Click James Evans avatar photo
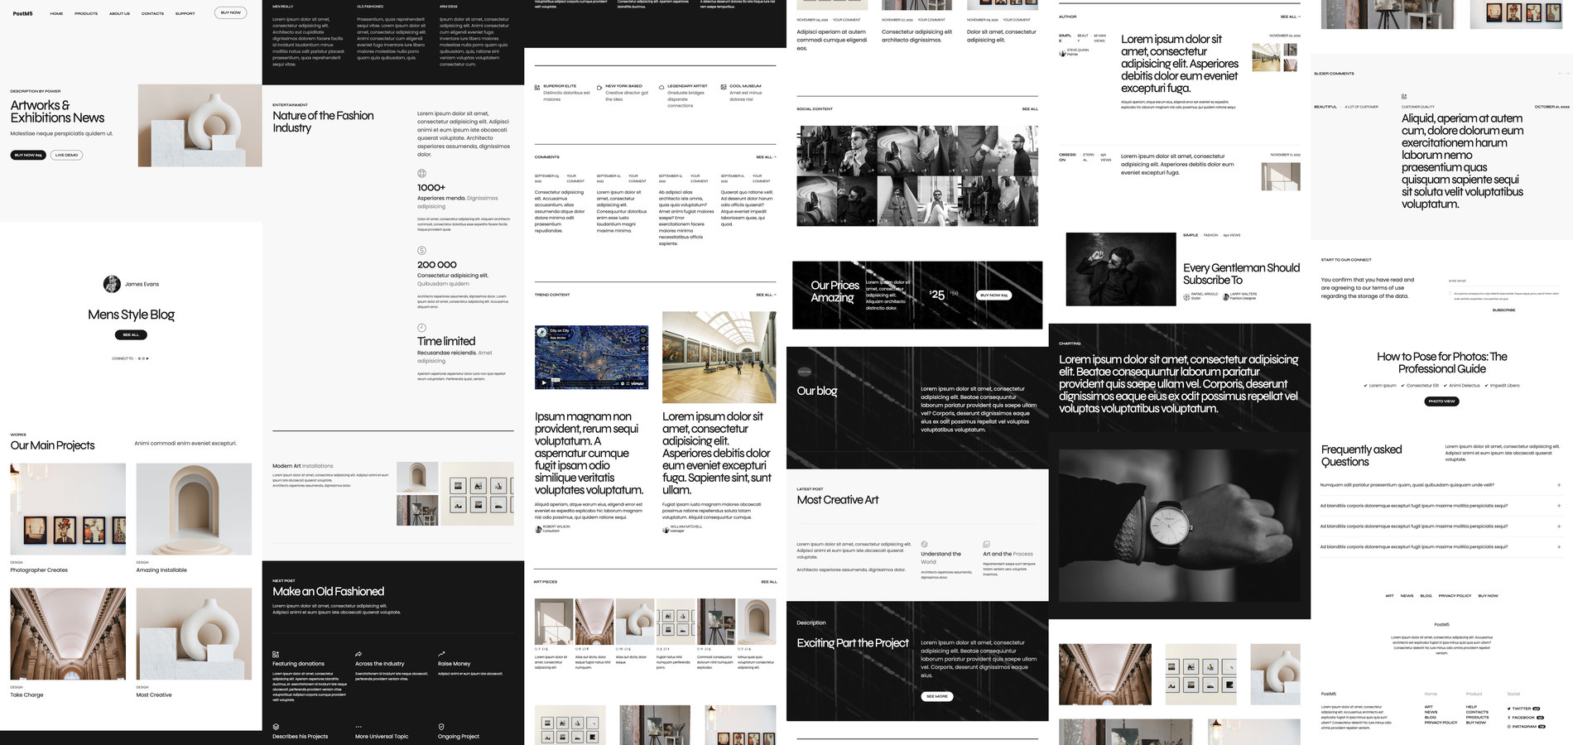The image size is (1573, 745). click(112, 284)
